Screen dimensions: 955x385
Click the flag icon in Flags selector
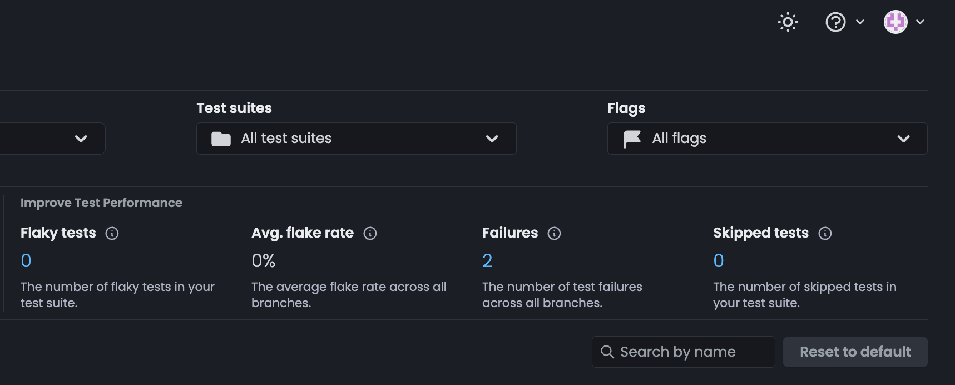pyautogui.click(x=632, y=139)
